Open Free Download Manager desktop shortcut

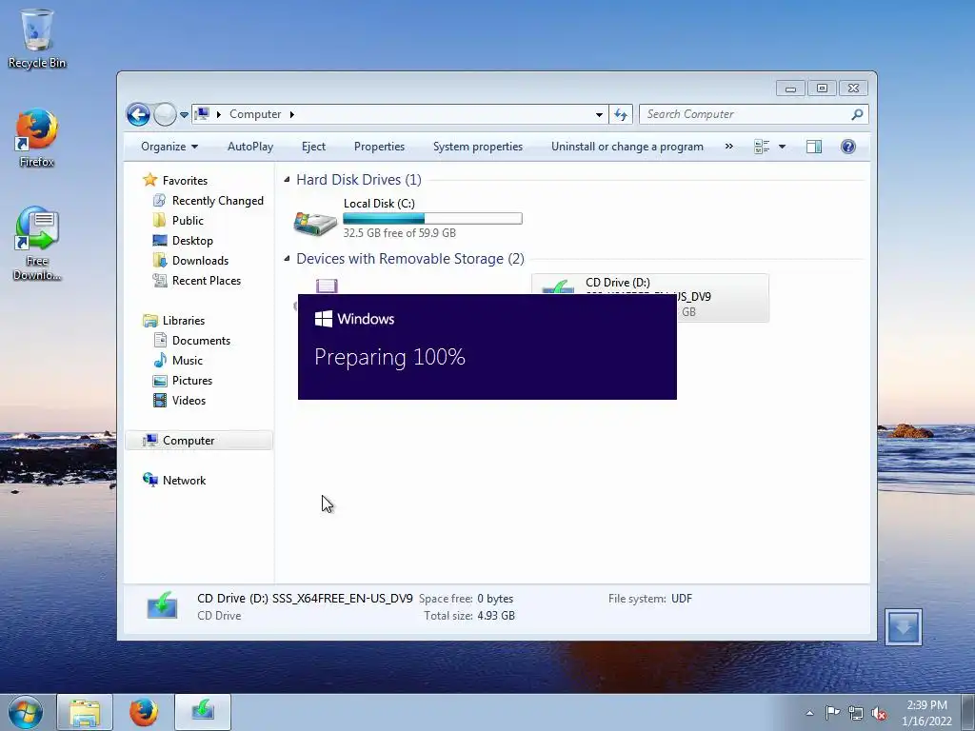pos(37,244)
